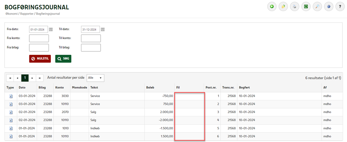Sort by the Beløb column header
Image resolution: width=347 pixels, height=142 pixels.
tap(150, 88)
